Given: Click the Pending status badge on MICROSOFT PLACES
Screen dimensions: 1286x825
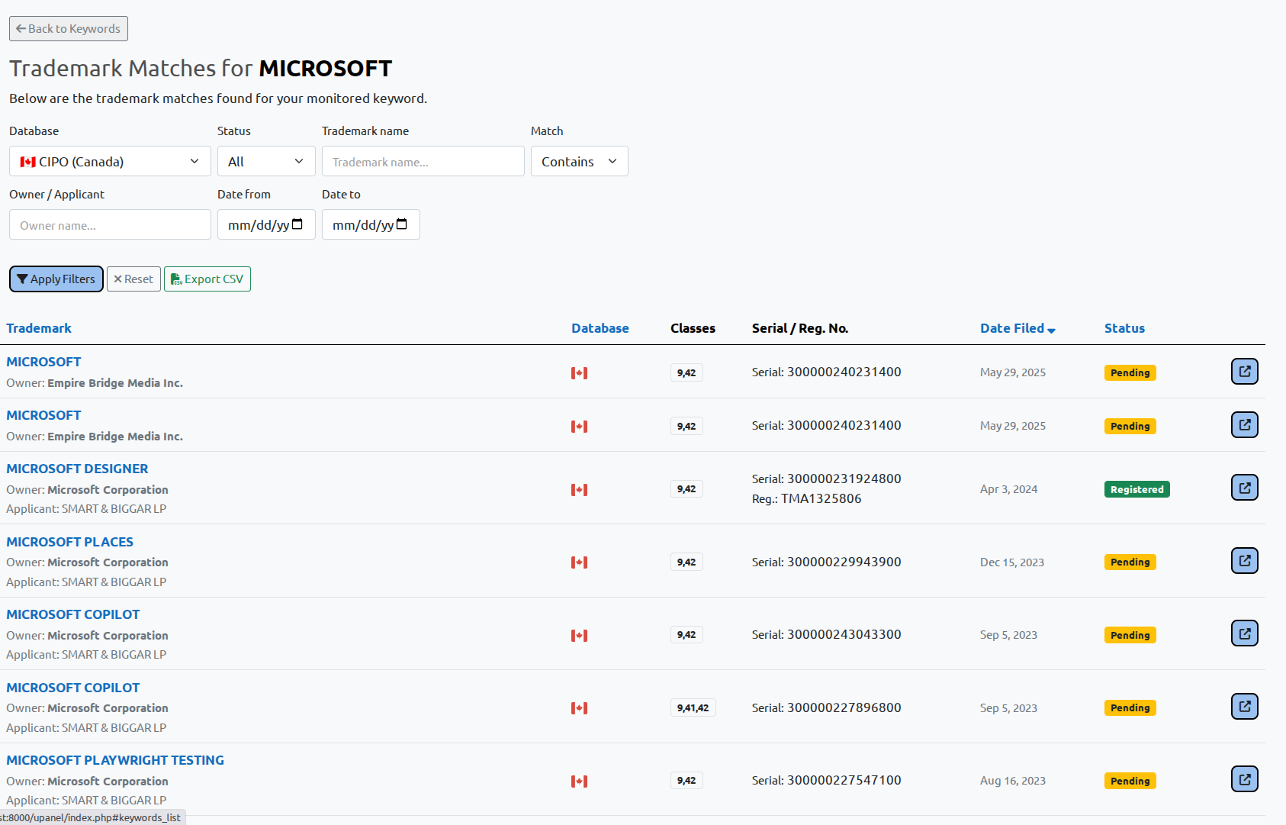Looking at the screenshot, I should [x=1130, y=562].
